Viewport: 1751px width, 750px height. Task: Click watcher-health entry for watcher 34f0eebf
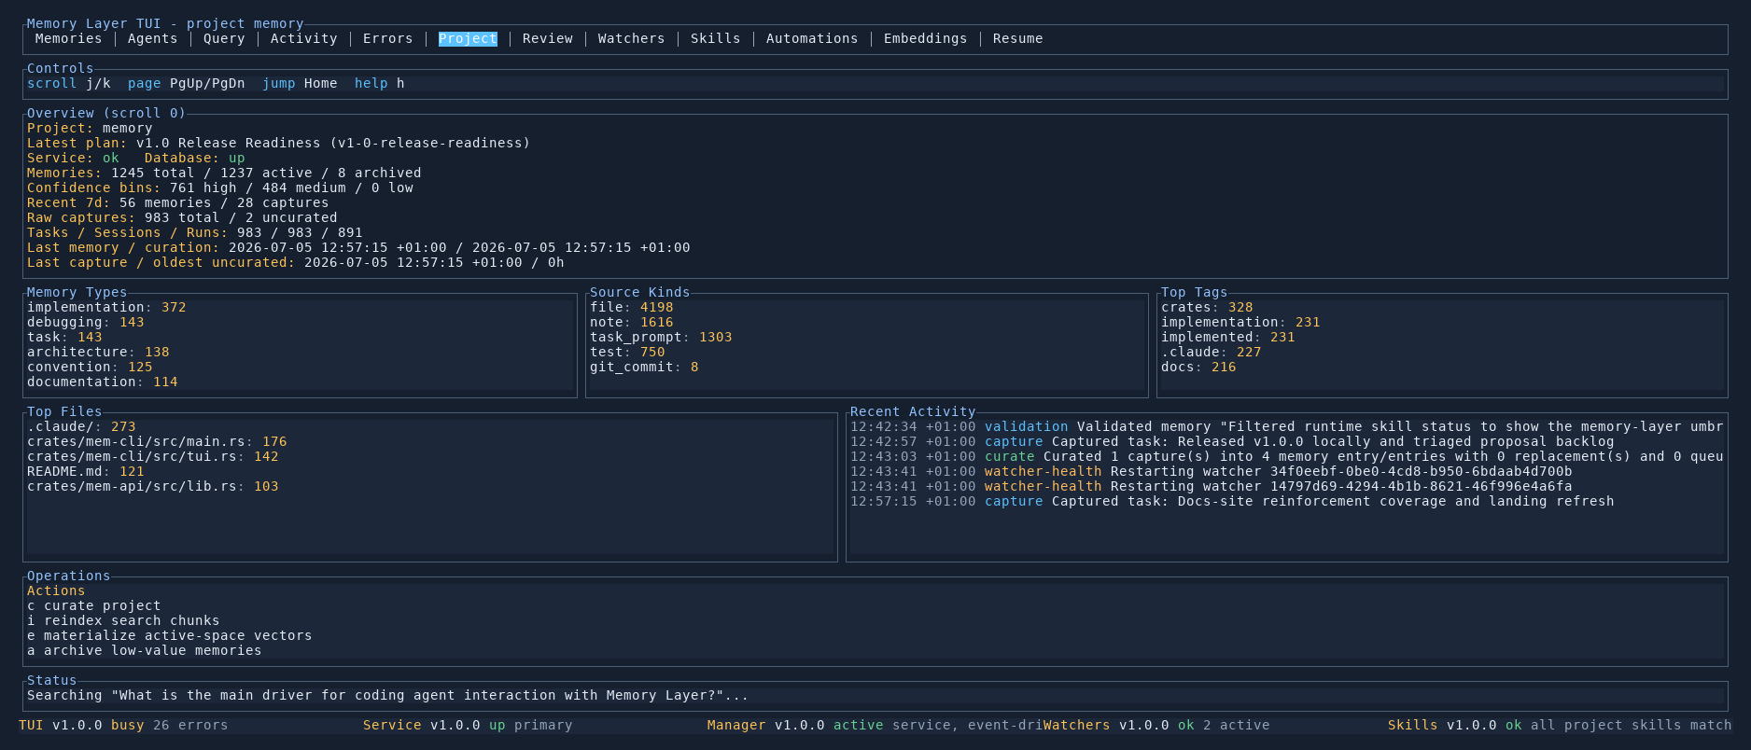tap(1212, 471)
